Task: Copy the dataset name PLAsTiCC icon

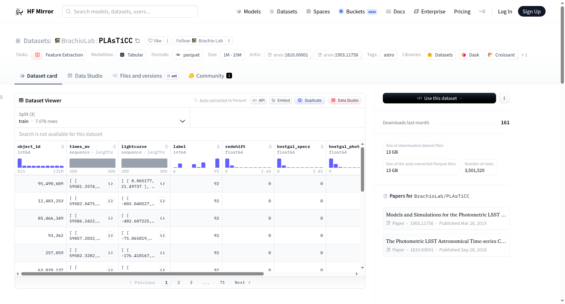Action: click(138, 41)
